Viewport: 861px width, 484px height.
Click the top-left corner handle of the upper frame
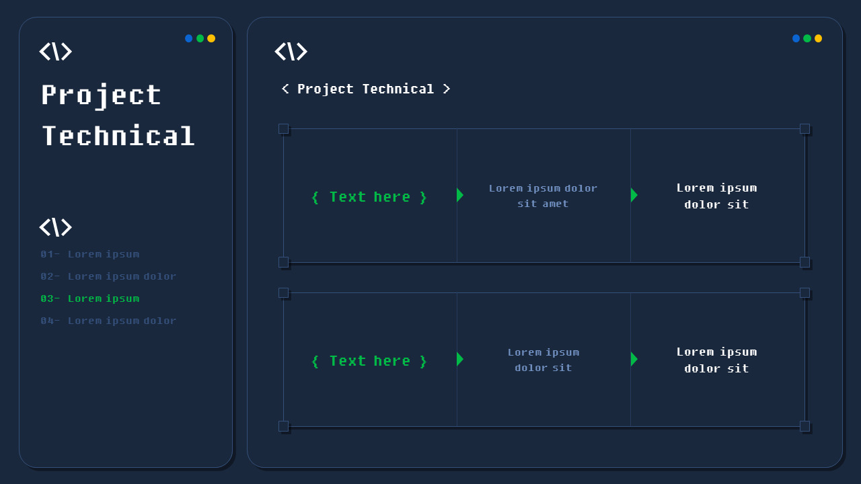(284, 129)
